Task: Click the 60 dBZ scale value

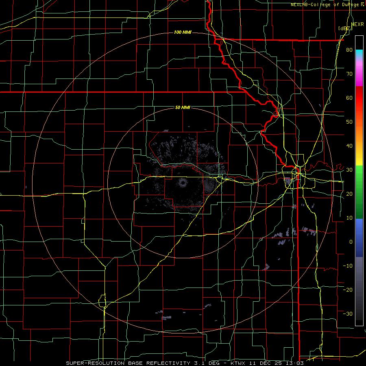Action: pyautogui.click(x=349, y=98)
